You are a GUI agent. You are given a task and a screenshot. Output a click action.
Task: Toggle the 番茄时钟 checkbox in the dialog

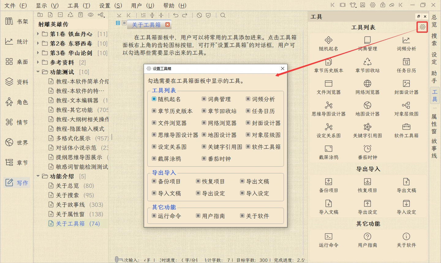pyautogui.click(x=204, y=159)
